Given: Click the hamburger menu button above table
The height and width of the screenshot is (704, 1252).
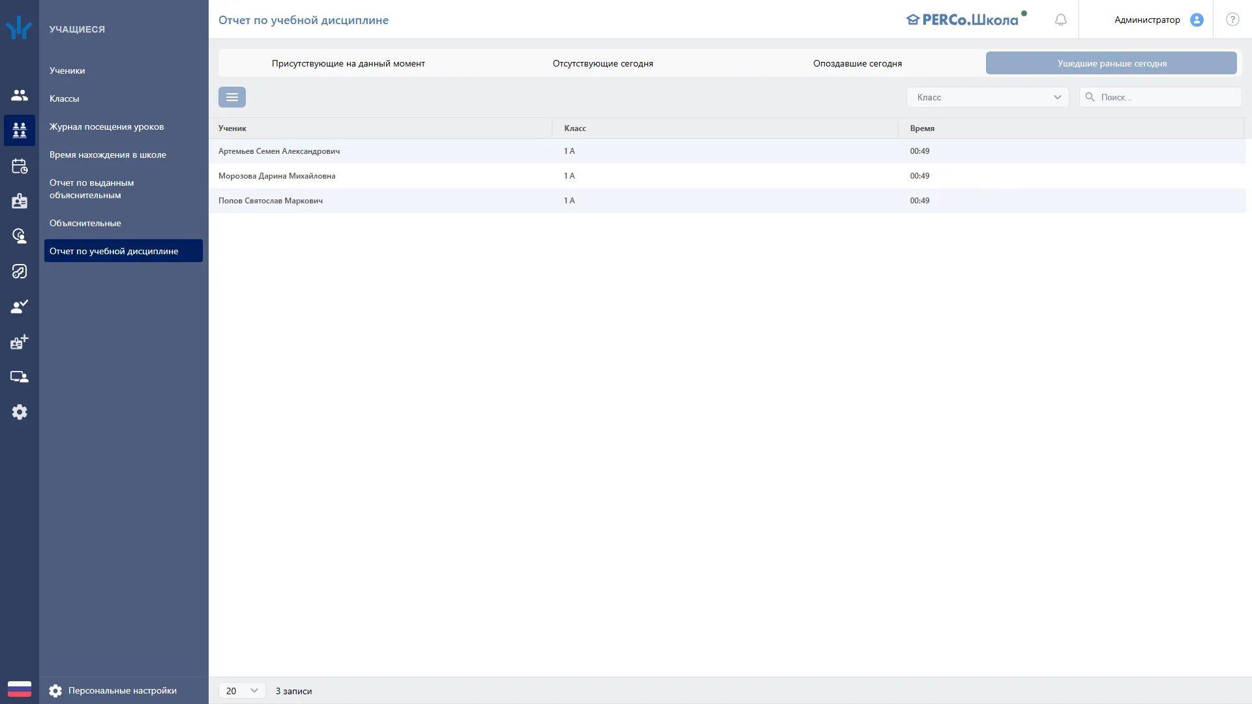Looking at the screenshot, I should coord(232,97).
